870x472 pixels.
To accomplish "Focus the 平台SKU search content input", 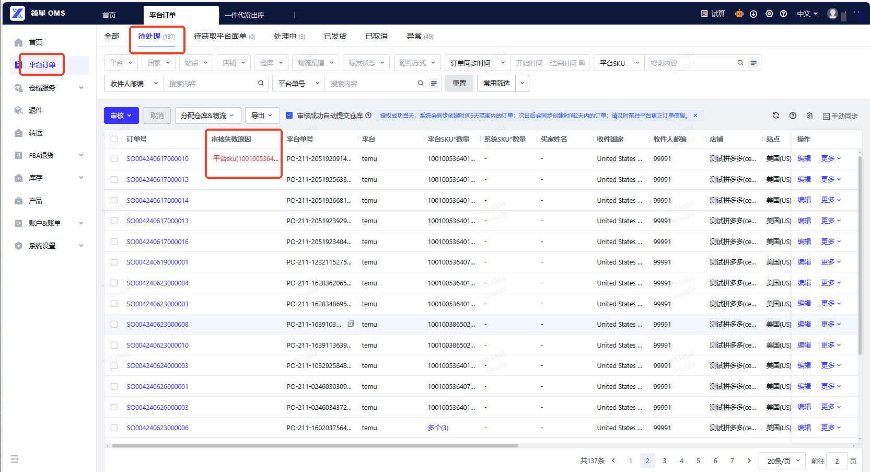I will [x=690, y=63].
